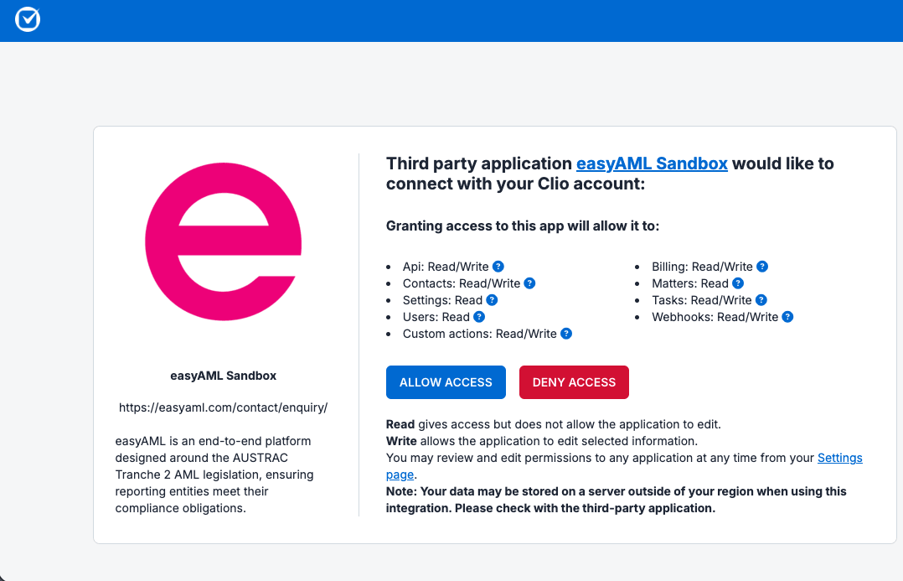The image size is (903, 581).
Task: Open help icon beside Billing: Read/Write
Action: [762, 267]
